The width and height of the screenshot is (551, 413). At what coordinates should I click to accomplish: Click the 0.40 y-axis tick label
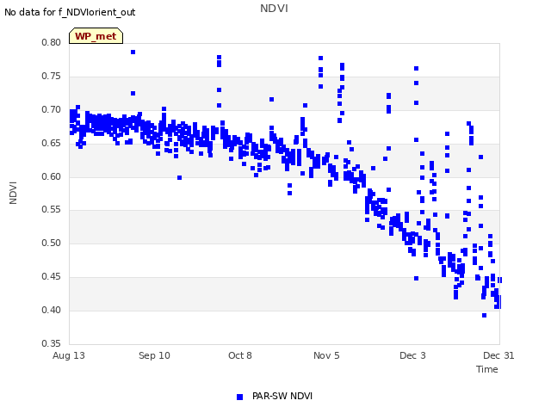click(51, 310)
